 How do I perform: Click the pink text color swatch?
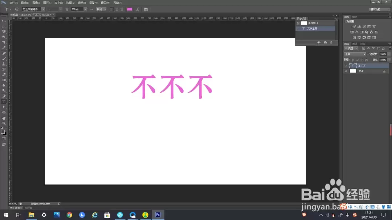(130, 9)
